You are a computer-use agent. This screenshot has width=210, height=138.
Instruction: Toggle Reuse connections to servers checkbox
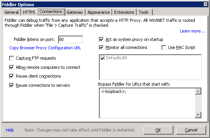coord(11,85)
